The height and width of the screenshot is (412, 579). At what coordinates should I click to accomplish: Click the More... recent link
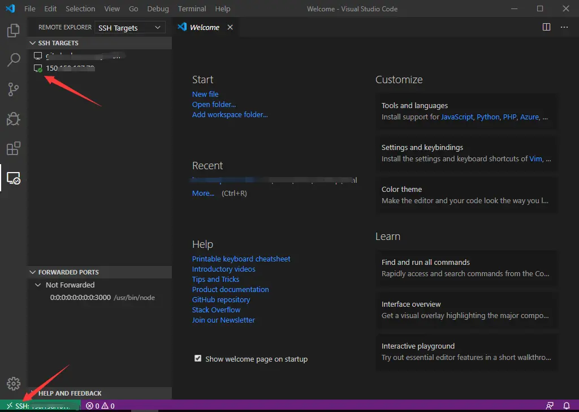coord(203,193)
